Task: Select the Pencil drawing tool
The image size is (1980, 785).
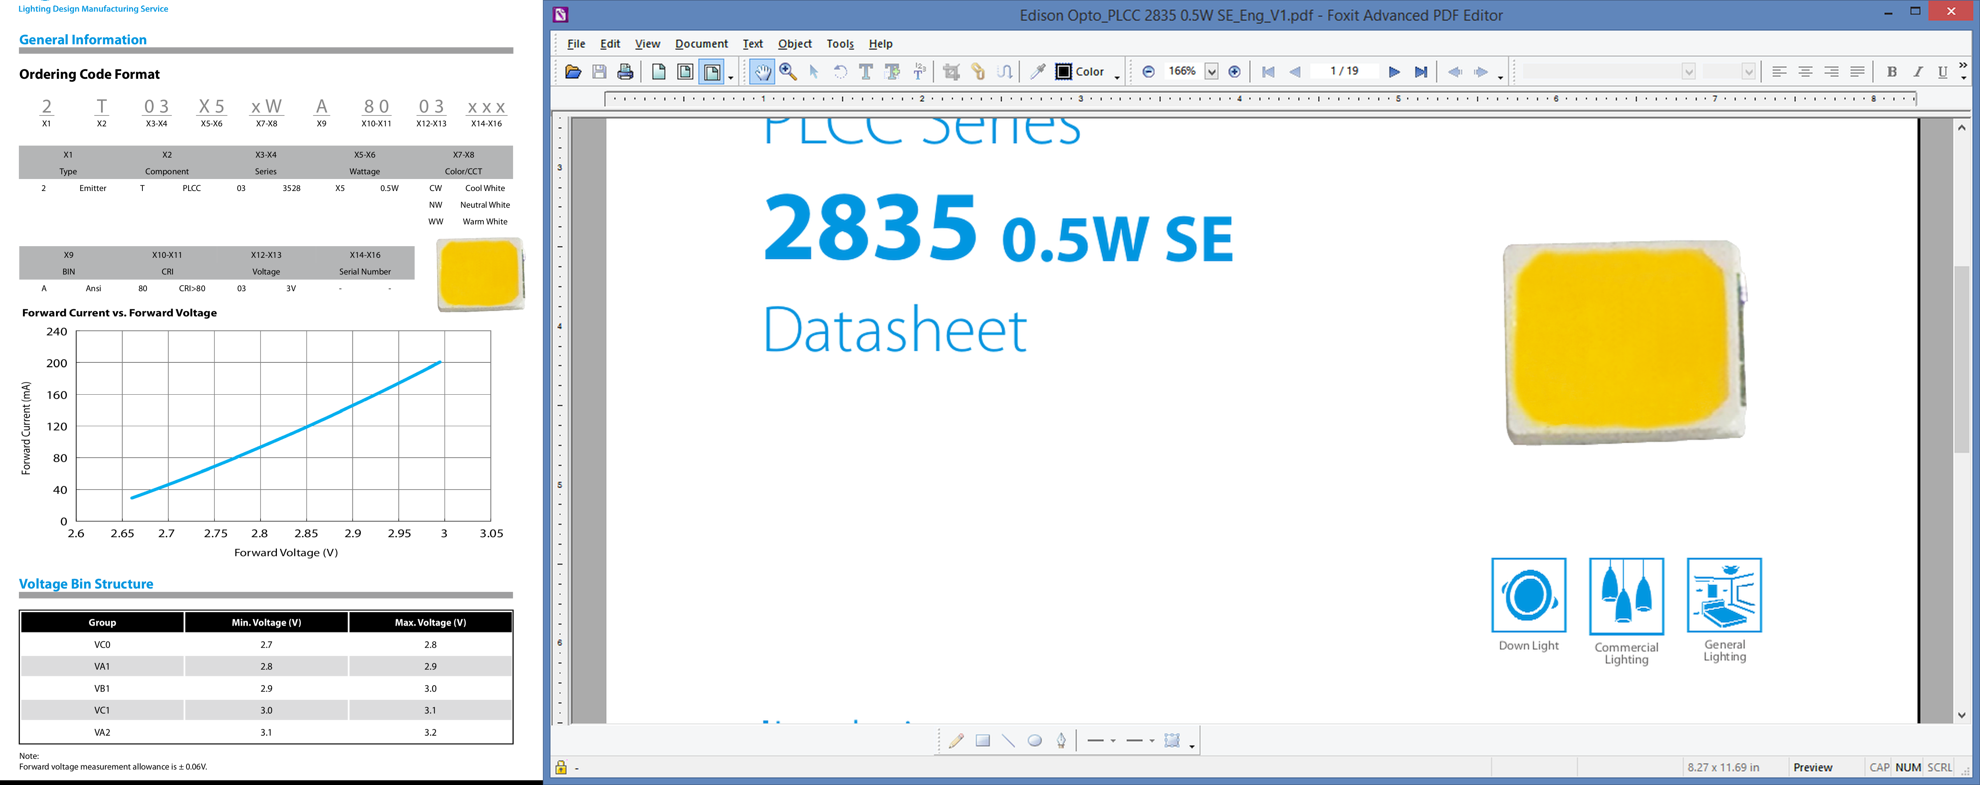Action: pos(956,740)
